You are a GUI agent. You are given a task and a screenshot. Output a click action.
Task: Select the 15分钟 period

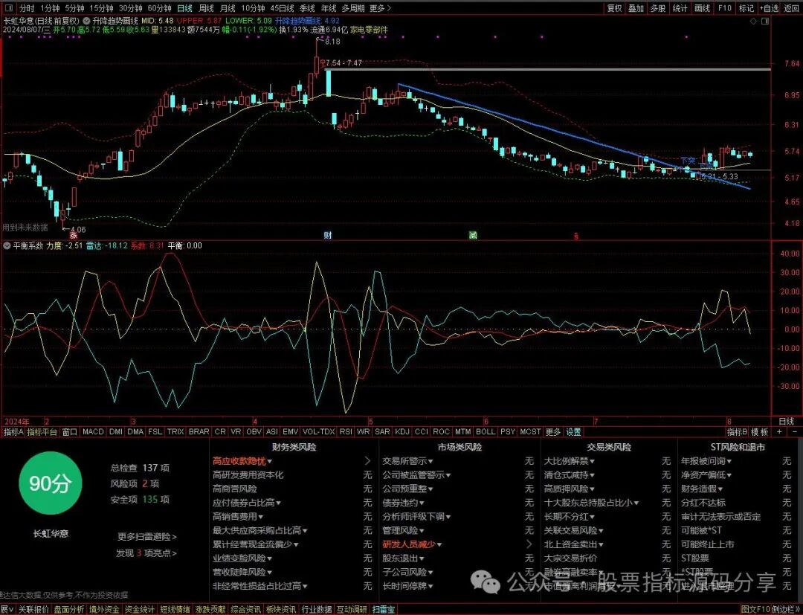[101, 8]
